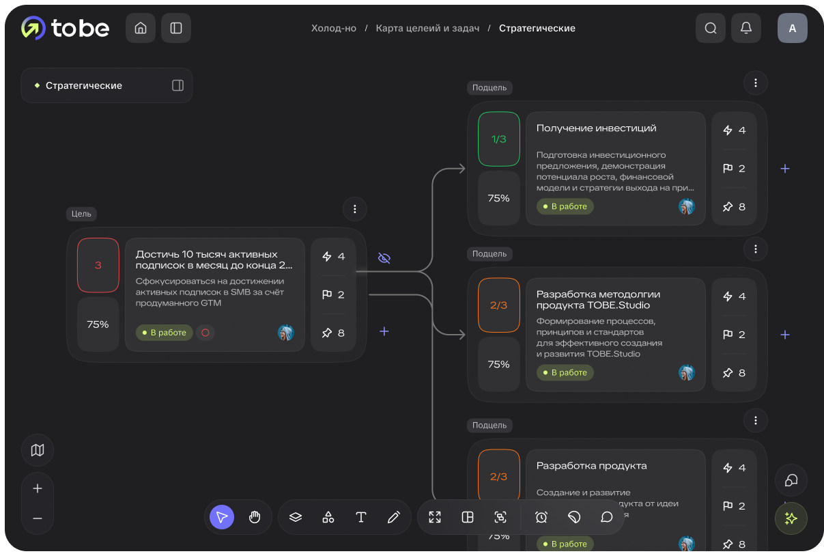
Task: Click orange '2/3' box in 'Разработка продукта' card
Action: pos(498,477)
